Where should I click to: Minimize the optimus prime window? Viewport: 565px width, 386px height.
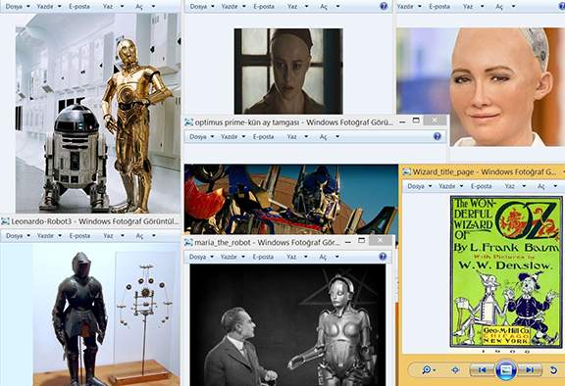tap(402, 121)
